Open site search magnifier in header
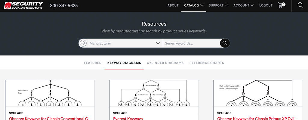The width and height of the screenshot is (308, 120). coord(300,5)
